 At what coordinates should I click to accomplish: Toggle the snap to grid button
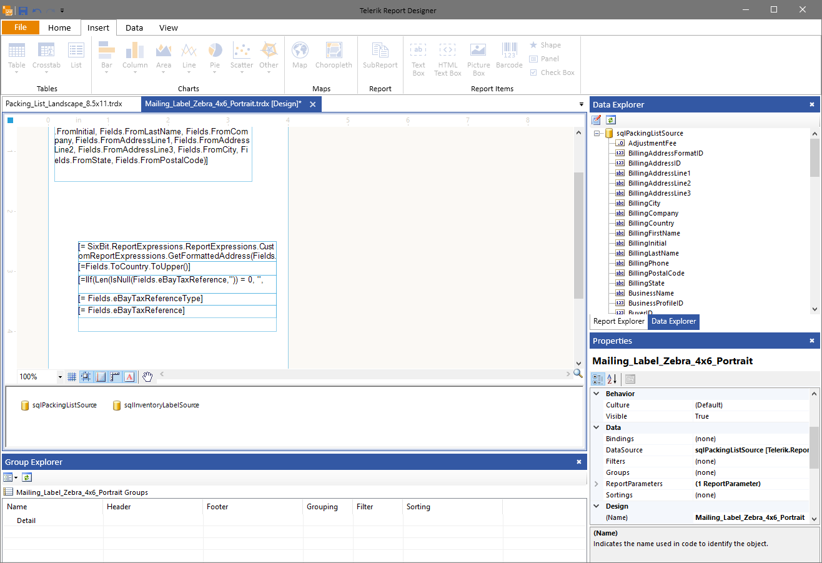86,377
